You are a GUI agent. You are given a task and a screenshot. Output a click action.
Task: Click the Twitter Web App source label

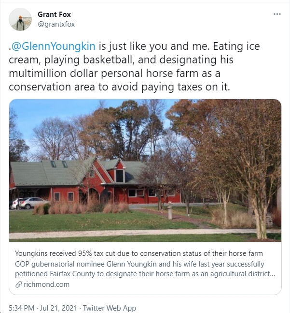tap(110, 308)
